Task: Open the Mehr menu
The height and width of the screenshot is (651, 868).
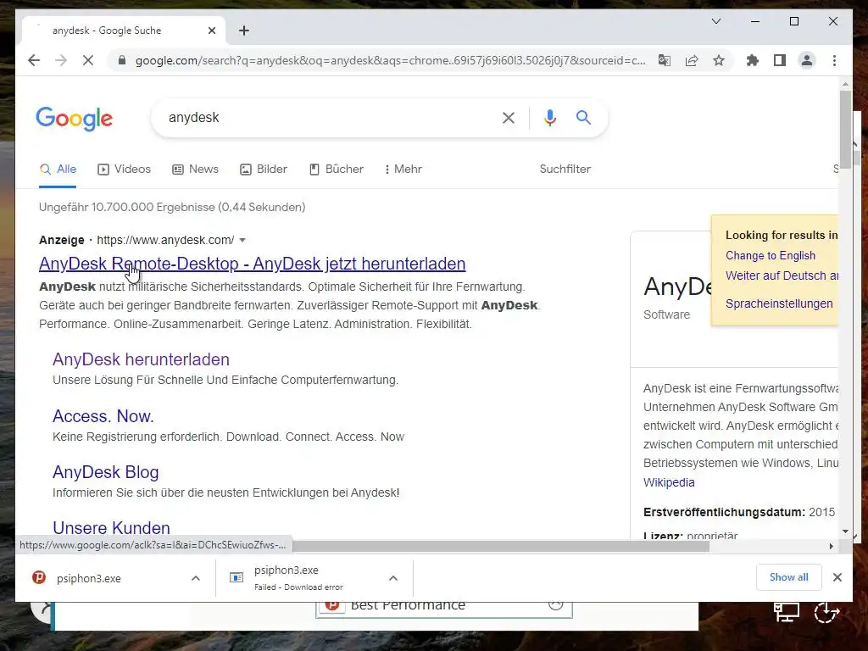Action: click(x=403, y=169)
